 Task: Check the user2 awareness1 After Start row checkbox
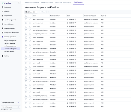click(26, 85)
